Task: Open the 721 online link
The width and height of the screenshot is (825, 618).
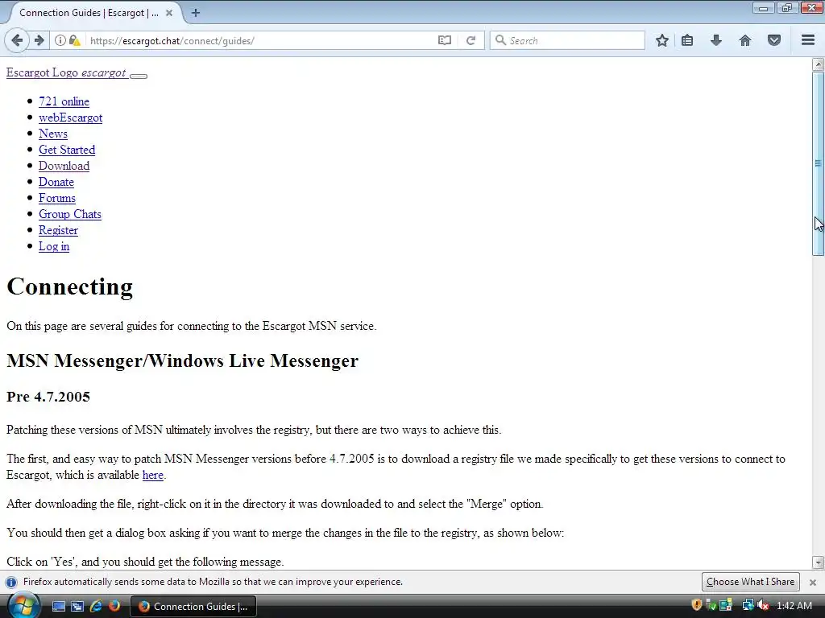Action: 64,101
